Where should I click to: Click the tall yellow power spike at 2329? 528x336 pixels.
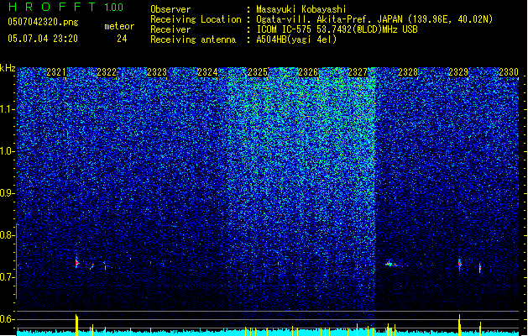pyautogui.click(x=459, y=325)
